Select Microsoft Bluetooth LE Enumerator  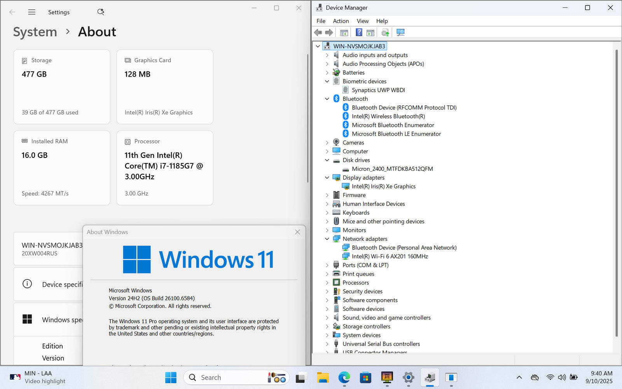(x=396, y=134)
